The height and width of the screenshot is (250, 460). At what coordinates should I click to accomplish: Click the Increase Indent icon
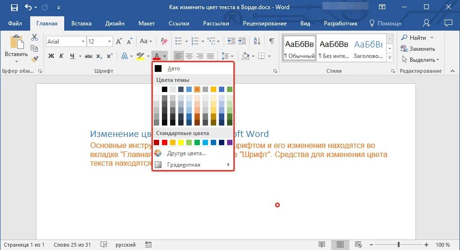click(x=242, y=41)
